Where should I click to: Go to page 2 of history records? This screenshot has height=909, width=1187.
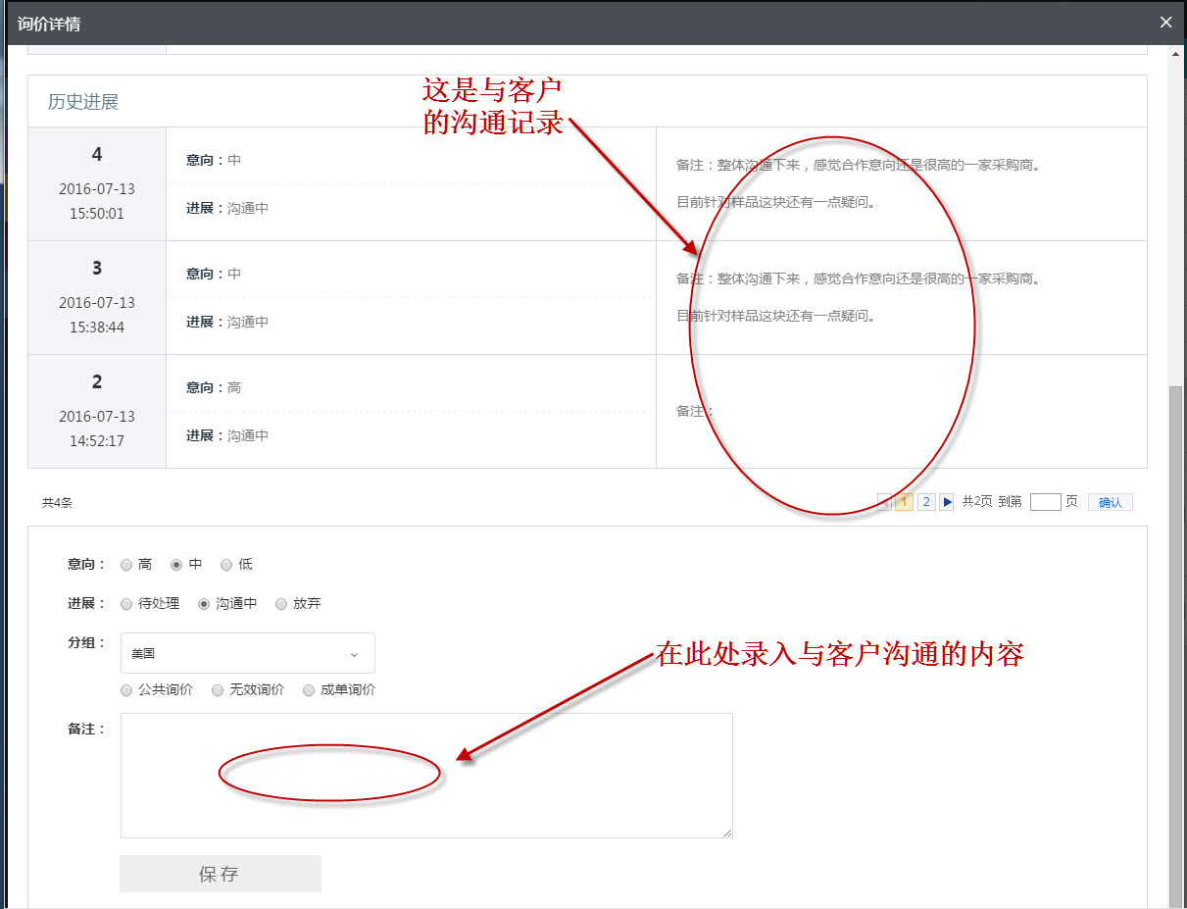(925, 501)
